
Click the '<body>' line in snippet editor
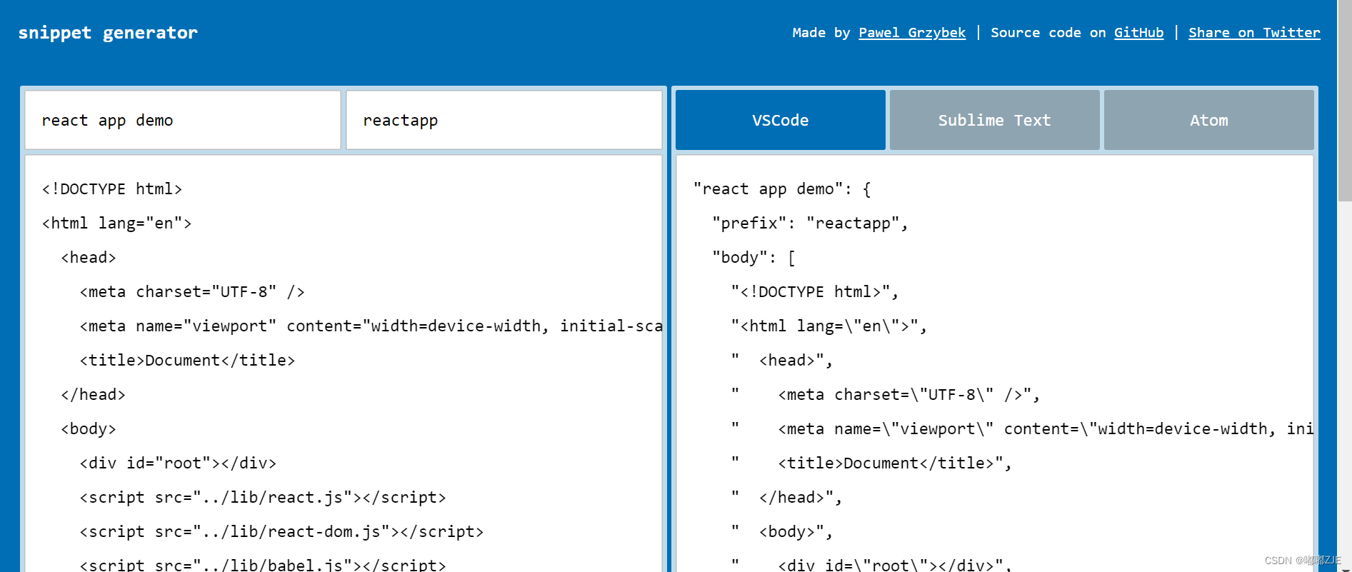tap(89, 429)
